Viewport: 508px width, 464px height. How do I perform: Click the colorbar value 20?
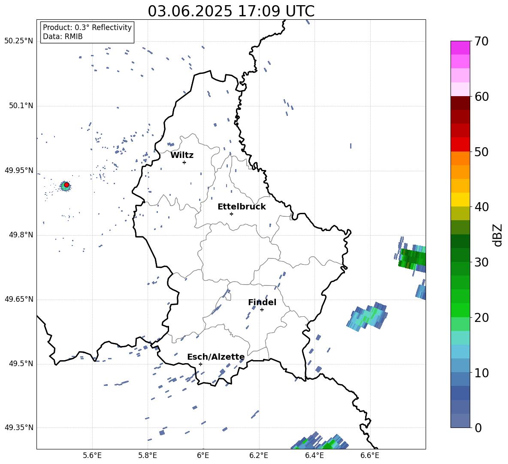point(481,318)
